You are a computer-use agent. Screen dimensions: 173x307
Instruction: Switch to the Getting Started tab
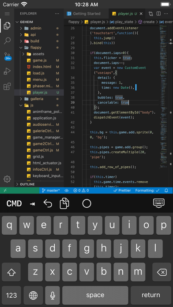86,14
